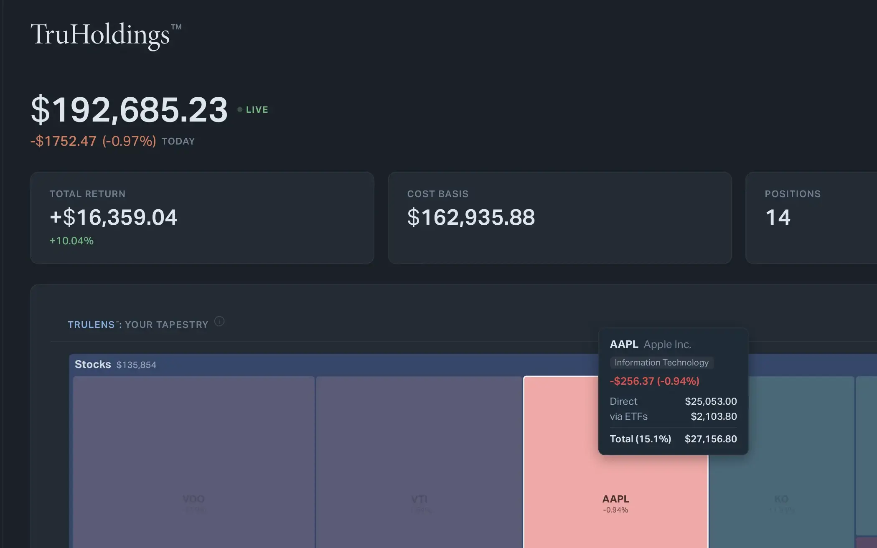This screenshot has height=548, width=877.
Task: Click the TruLens info icon
Action: [x=219, y=321]
